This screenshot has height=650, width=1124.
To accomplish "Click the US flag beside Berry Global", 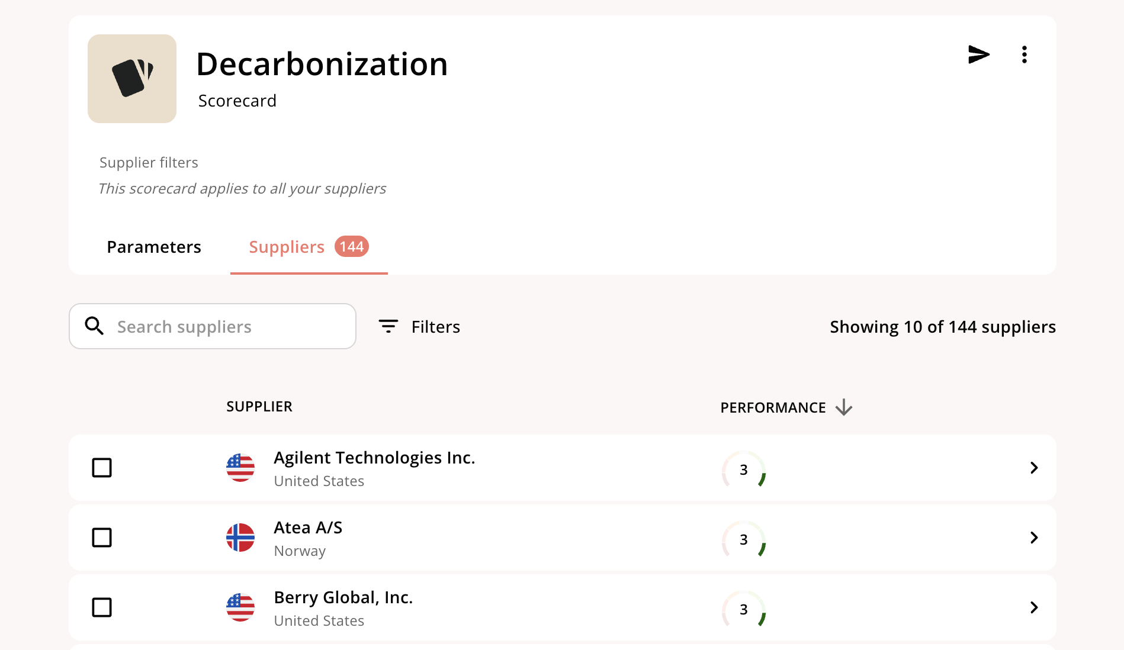I will click(240, 607).
